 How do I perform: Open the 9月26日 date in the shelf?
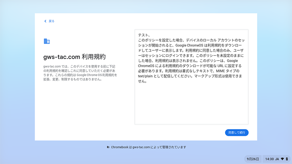point(253,159)
